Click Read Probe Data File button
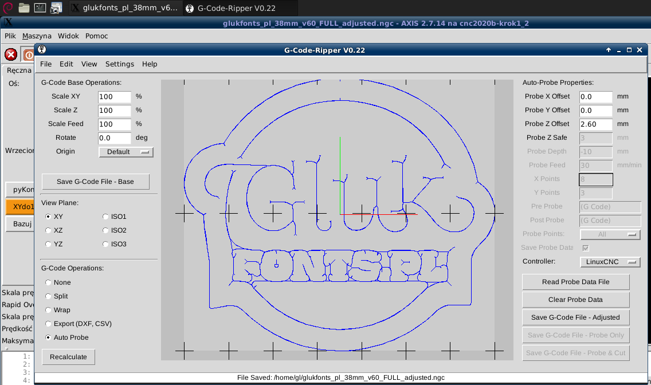Viewport: 651px width, 385px height. point(576,282)
